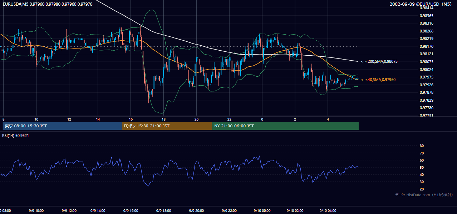Click the RSI(14) 50.9521 indicator label
This screenshot has width=457, height=214.
coord(15,136)
